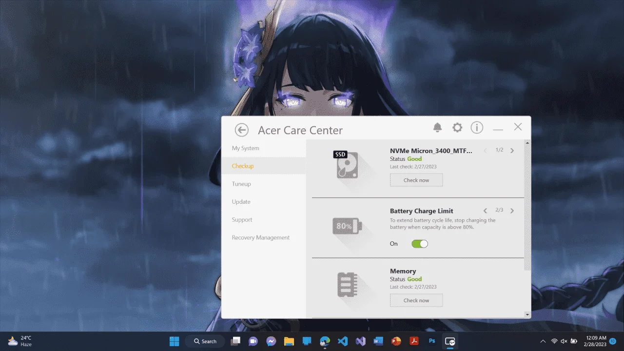
Task: Click Check now for the NVMe SSD
Action: tap(416, 180)
